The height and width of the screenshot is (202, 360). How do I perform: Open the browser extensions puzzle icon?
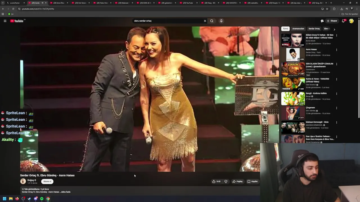pyautogui.click(x=334, y=9)
